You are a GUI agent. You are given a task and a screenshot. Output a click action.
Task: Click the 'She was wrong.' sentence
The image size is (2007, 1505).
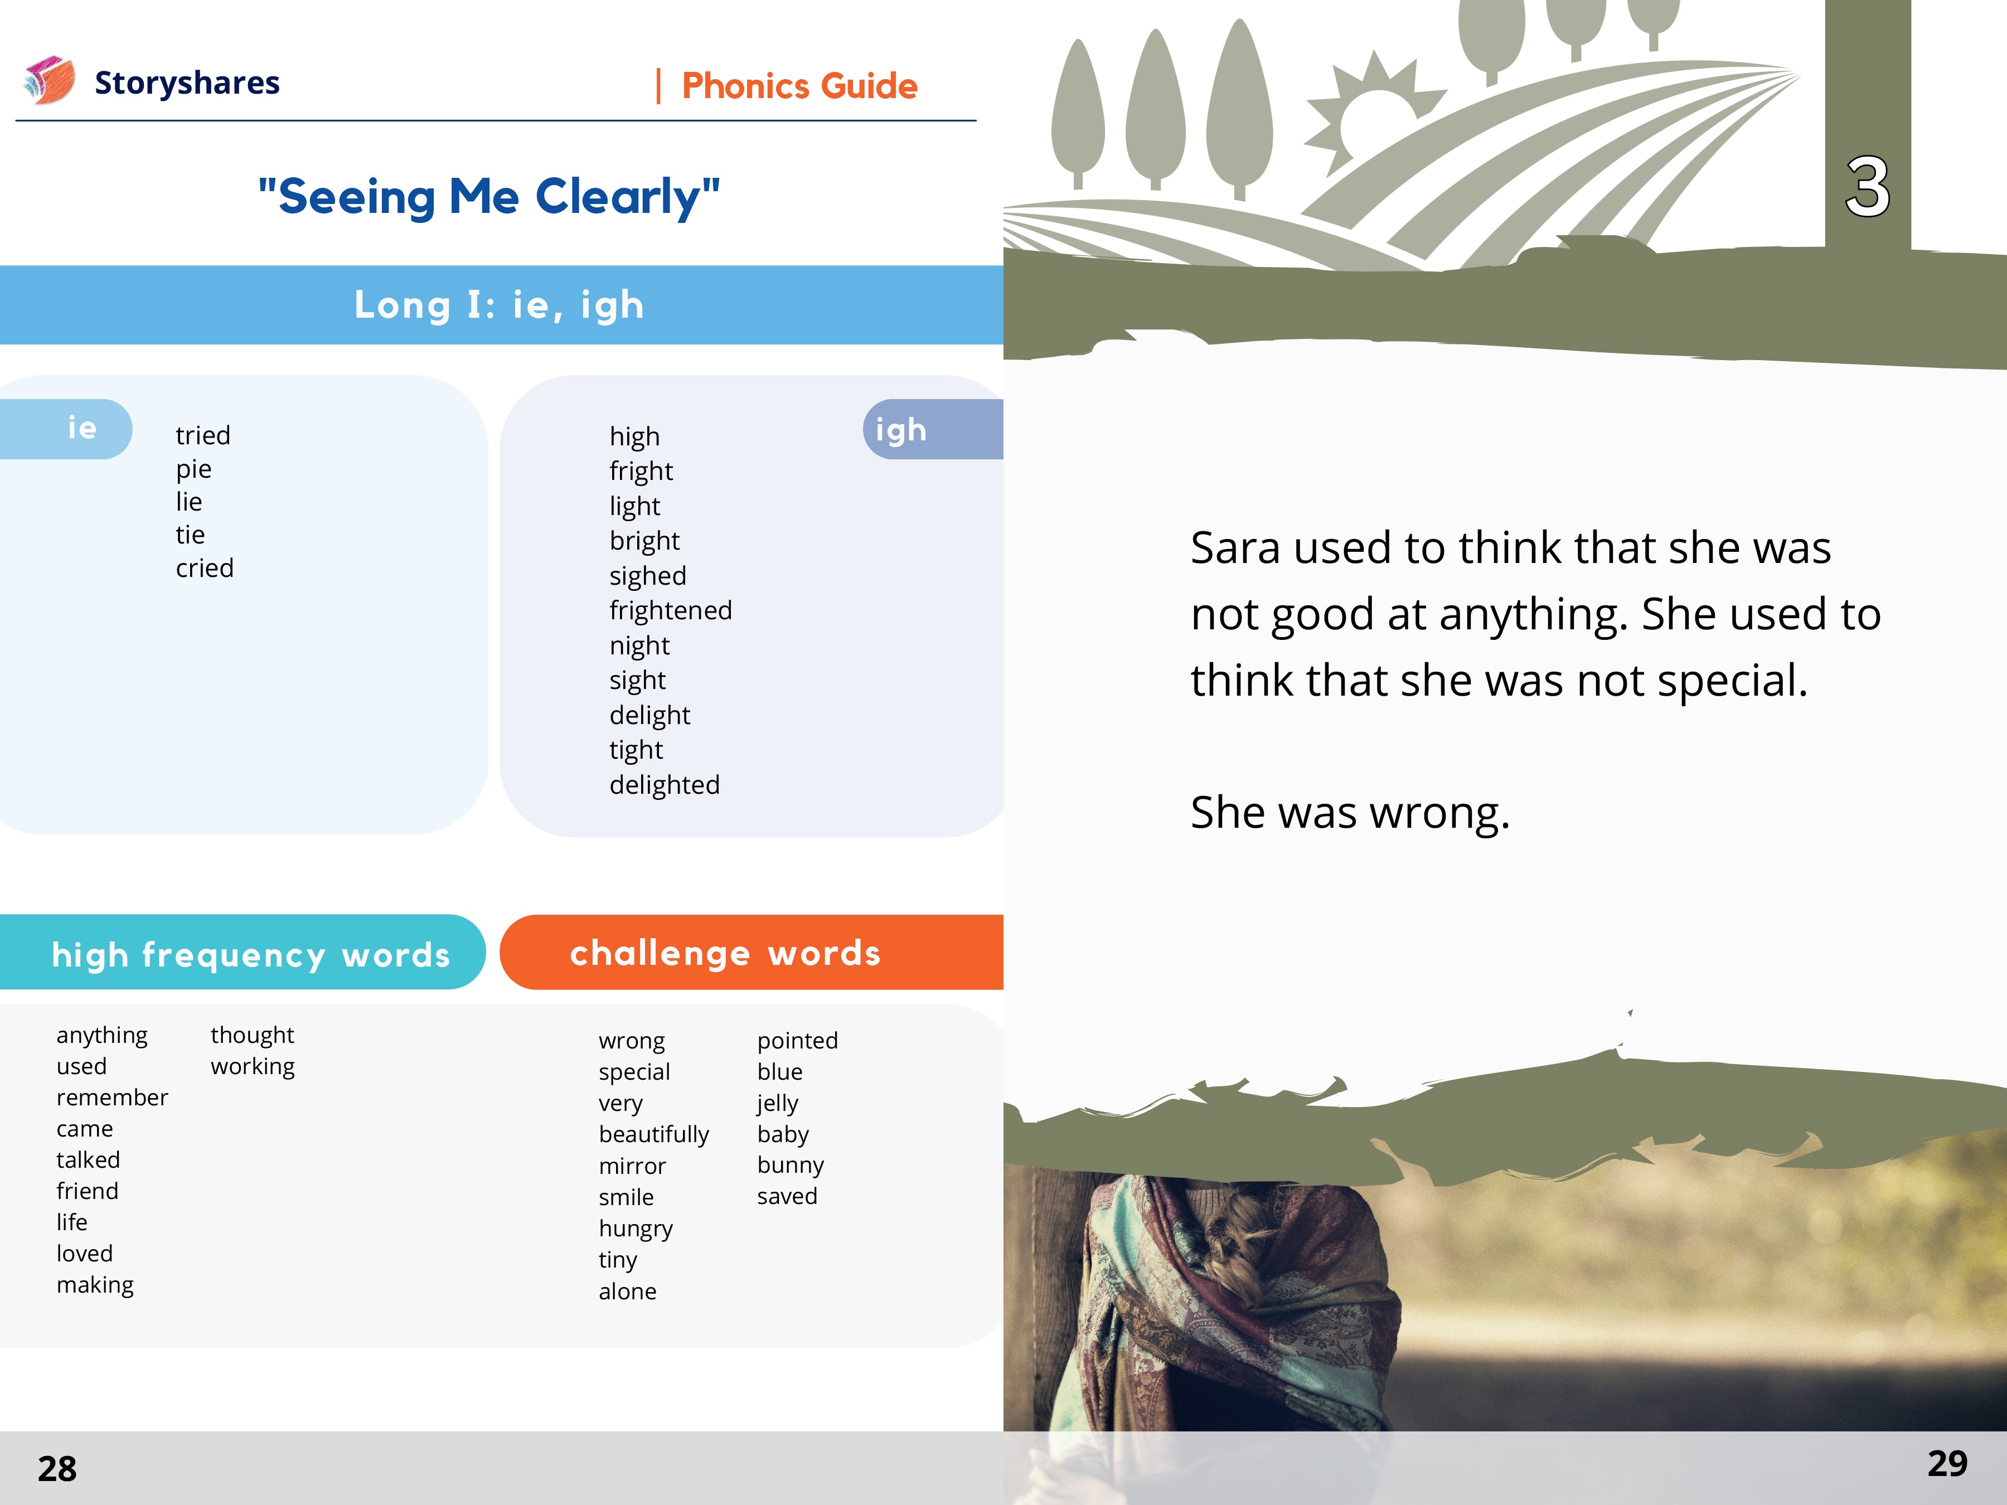[1350, 813]
